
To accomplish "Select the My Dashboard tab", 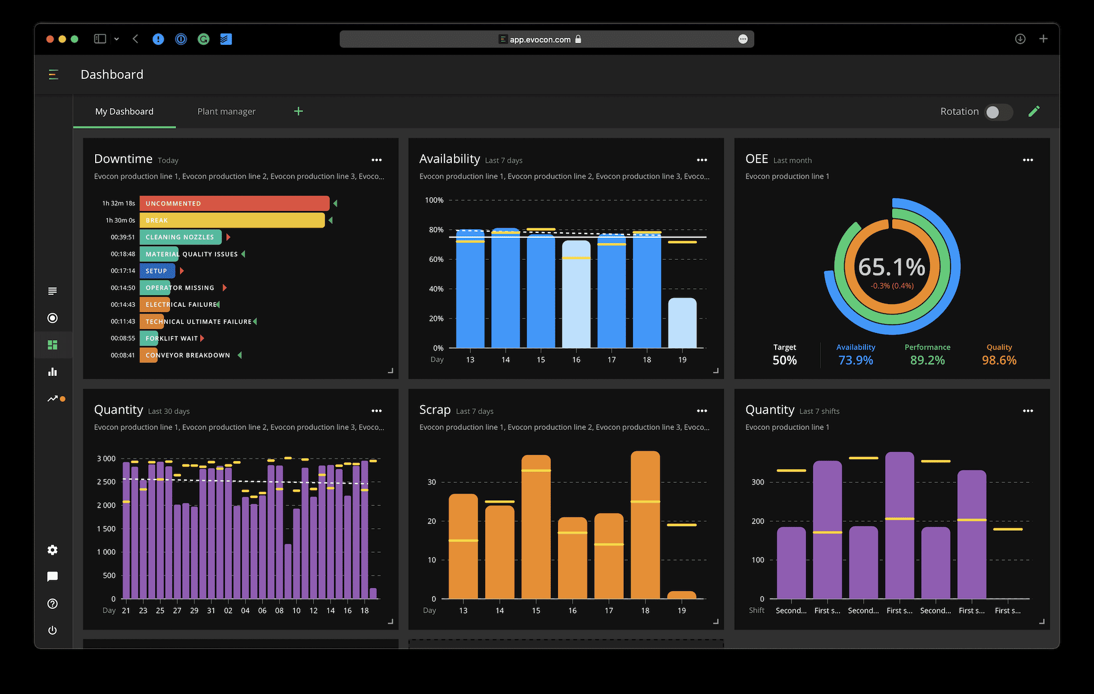I will 124,111.
